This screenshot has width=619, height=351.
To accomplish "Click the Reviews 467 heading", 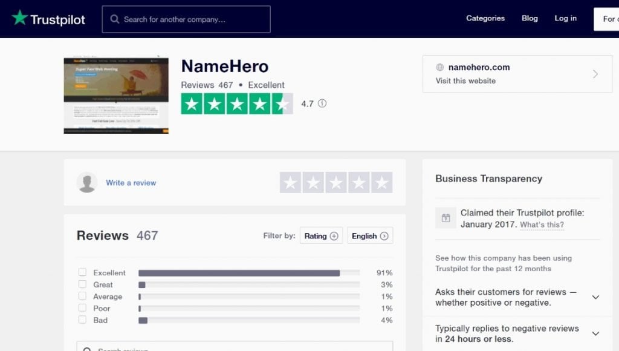I will point(117,235).
